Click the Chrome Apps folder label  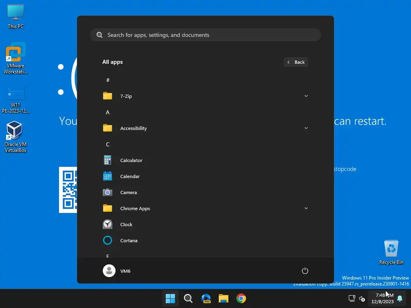point(135,209)
